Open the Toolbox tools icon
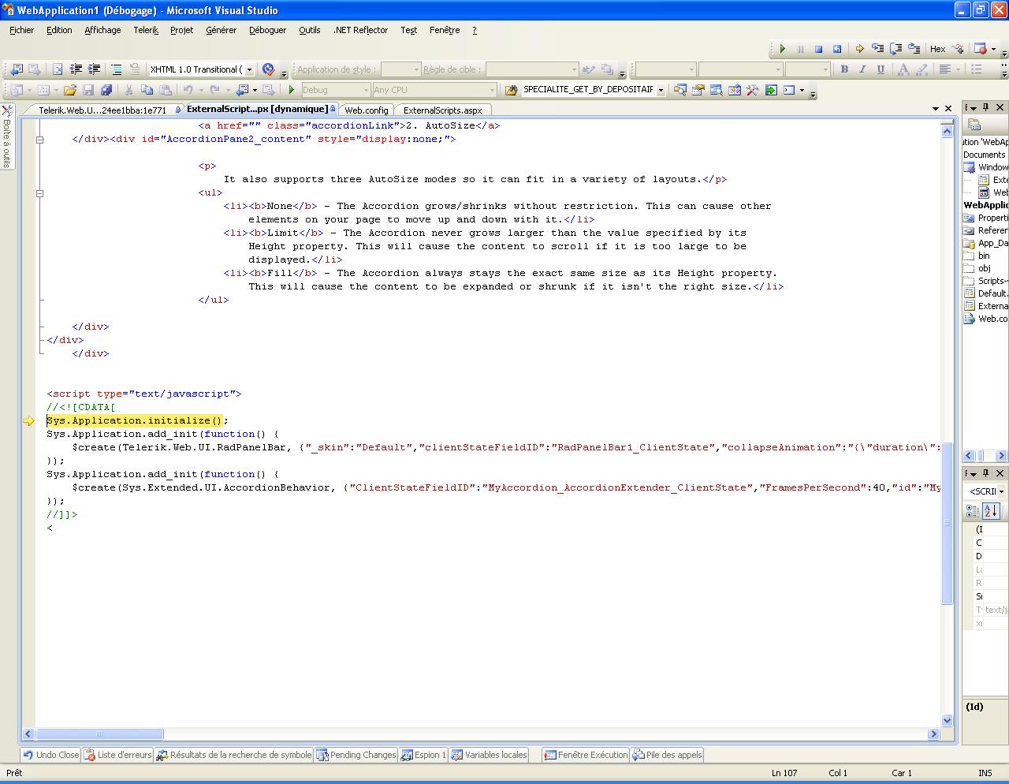Image resolution: width=1009 pixels, height=784 pixels. pyautogui.click(x=752, y=90)
